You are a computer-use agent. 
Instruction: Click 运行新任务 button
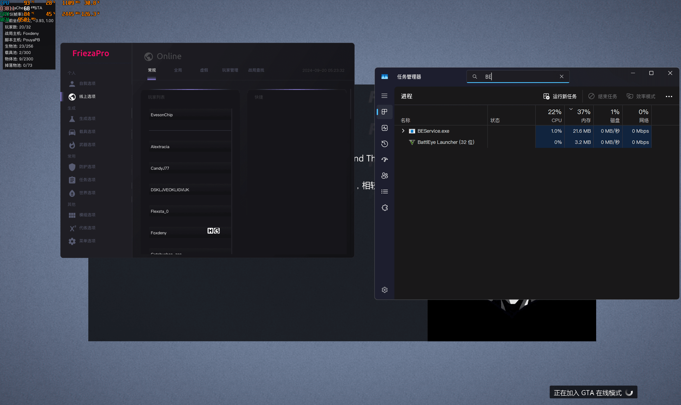pos(559,97)
